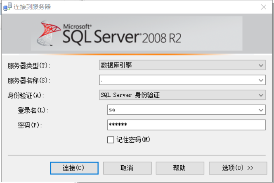Click the 登录名(L) label

coord(33,110)
